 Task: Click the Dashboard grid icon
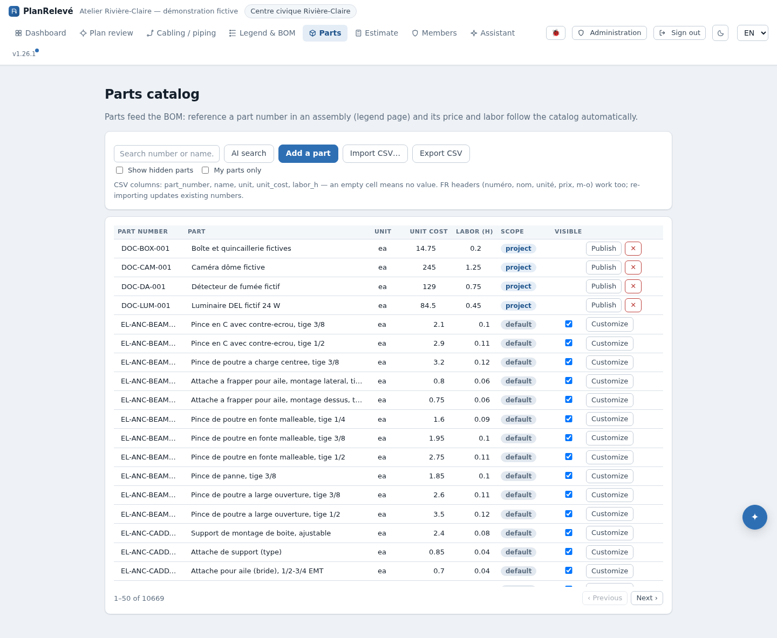point(18,33)
